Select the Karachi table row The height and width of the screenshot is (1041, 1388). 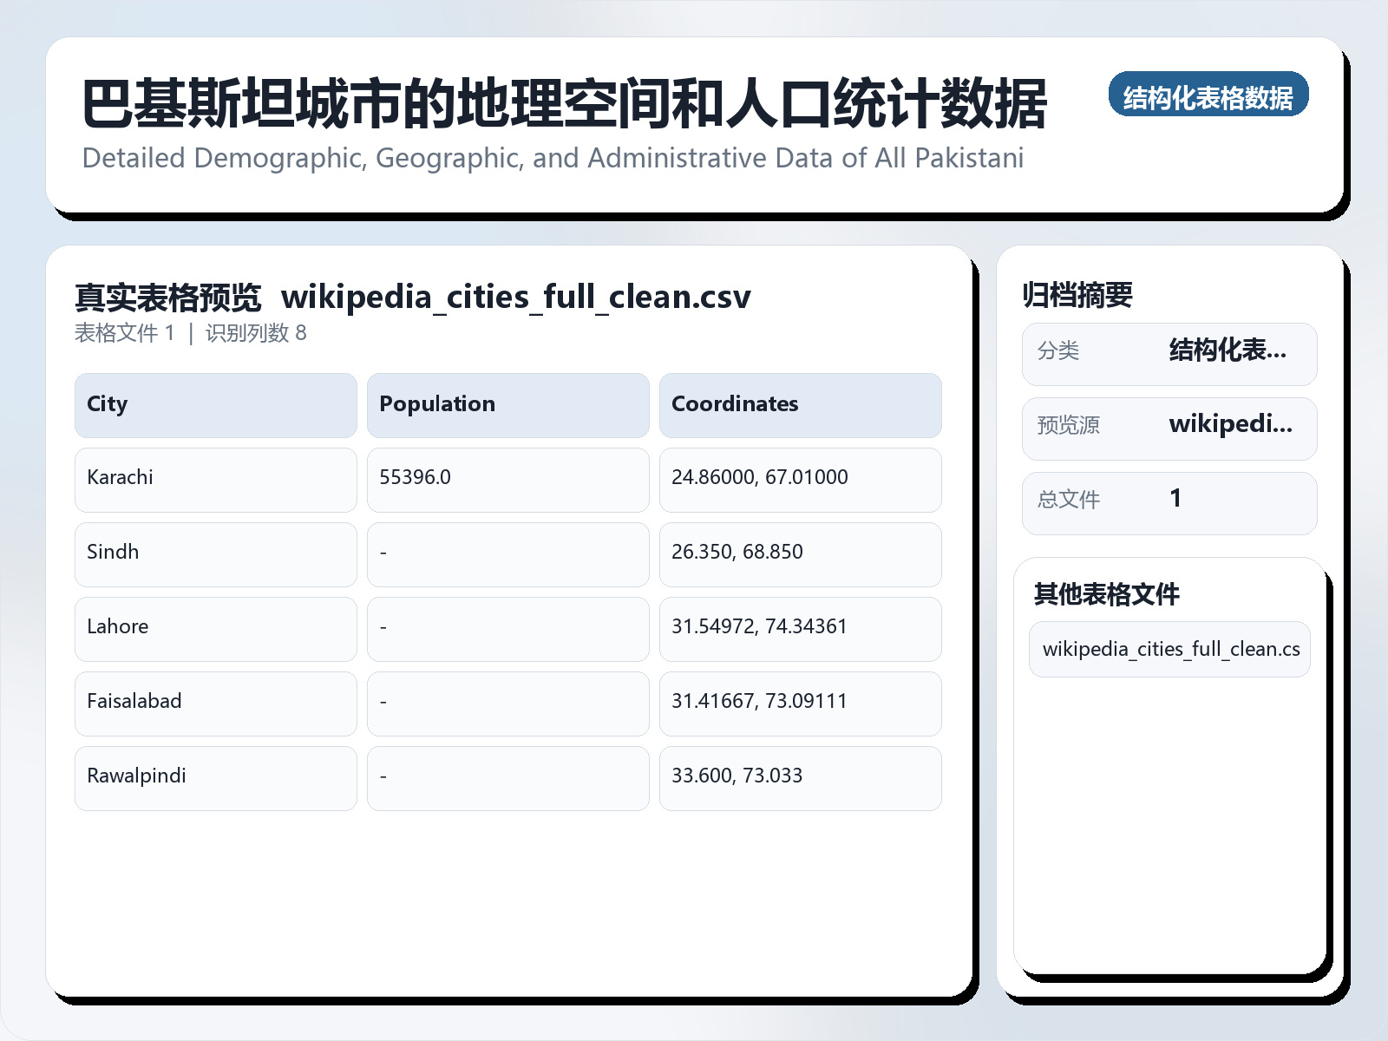215,479
